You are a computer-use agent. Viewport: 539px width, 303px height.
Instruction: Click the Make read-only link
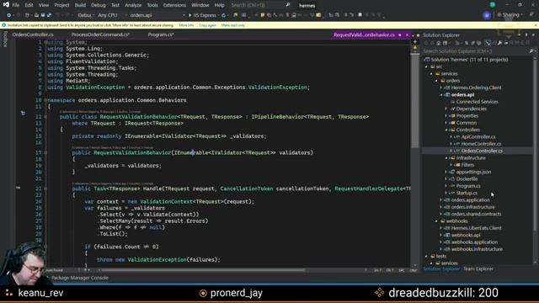coord(233,25)
